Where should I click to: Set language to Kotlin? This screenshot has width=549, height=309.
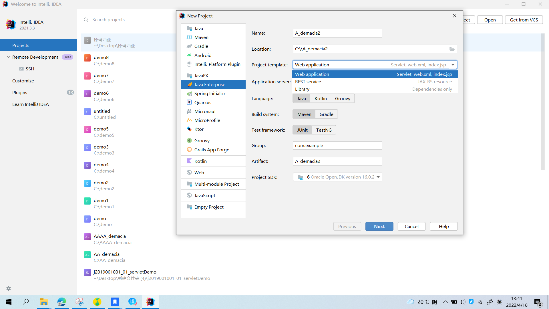click(321, 98)
